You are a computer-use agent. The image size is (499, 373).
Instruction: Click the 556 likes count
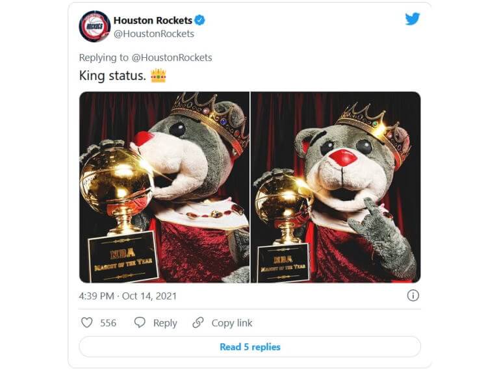(109, 323)
